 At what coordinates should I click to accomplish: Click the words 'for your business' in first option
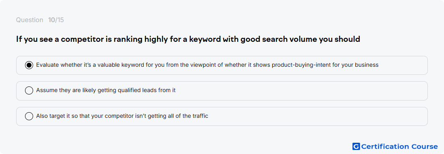(354, 65)
